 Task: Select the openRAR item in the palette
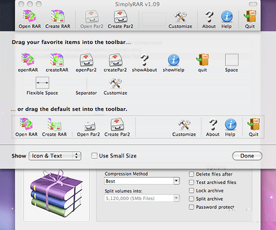pos(28,63)
